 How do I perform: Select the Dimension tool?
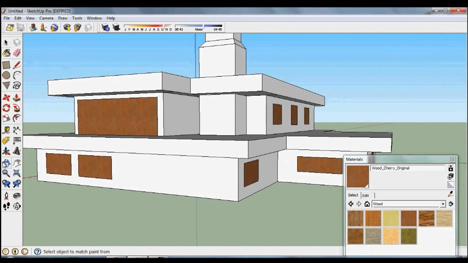coord(17,130)
